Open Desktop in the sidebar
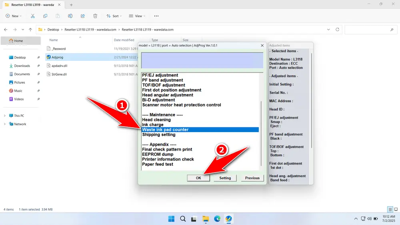Viewport: 400px width, 225px height. pos(20,58)
